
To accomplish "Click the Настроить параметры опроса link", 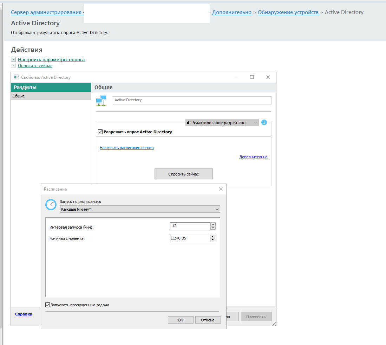I will [51, 60].
